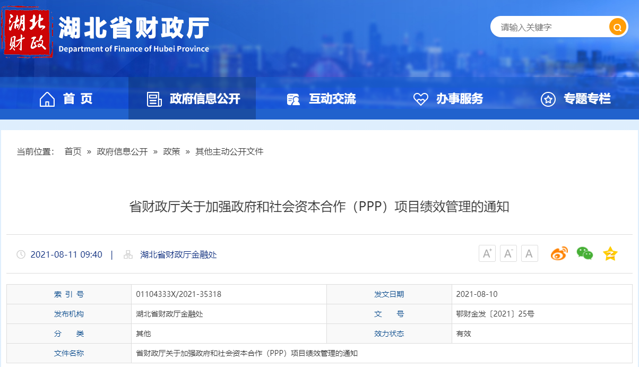
Task: Open 政府信息公开 navigation tab
Action: (x=193, y=99)
